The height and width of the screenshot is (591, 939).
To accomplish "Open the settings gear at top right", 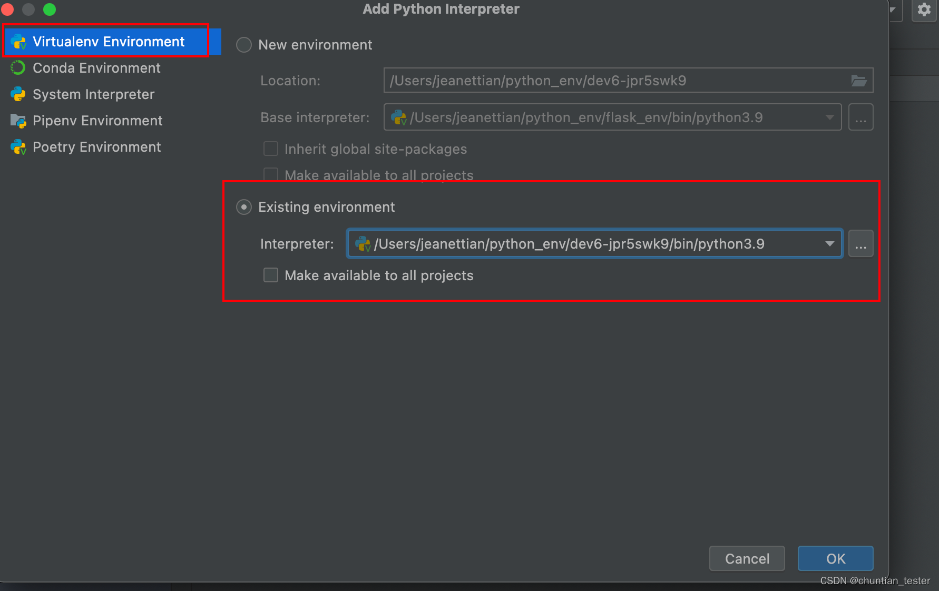I will [x=924, y=9].
